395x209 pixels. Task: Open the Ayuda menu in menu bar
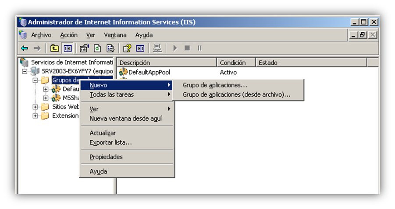click(x=144, y=35)
